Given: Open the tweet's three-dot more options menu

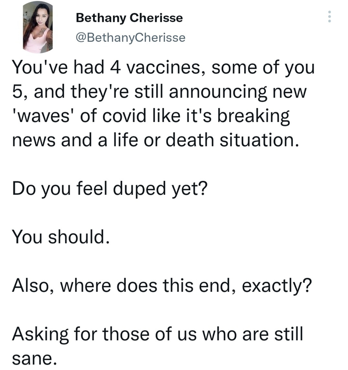Looking at the screenshot, I should pos(329,17).
